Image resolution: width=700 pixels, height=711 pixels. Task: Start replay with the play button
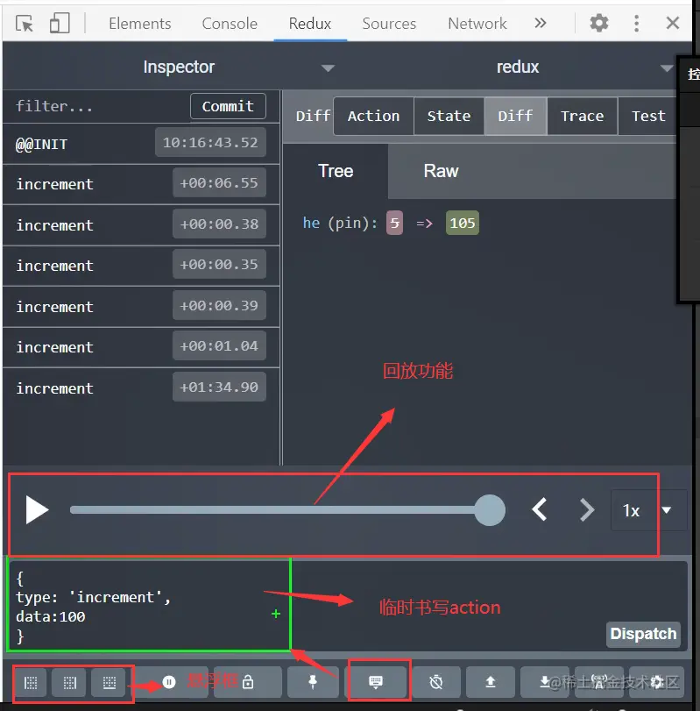point(37,510)
